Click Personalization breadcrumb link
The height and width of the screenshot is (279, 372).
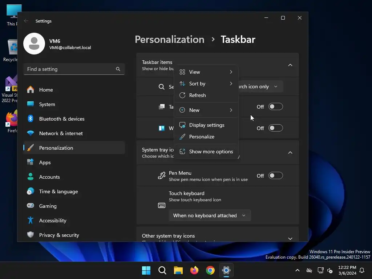coord(170,39)
